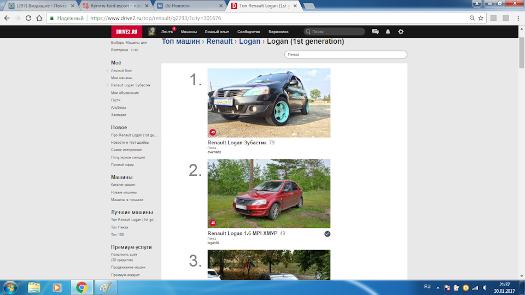Open the Chrome menu with three dots
Screen dimensions: 525x295
click(518, 18)
